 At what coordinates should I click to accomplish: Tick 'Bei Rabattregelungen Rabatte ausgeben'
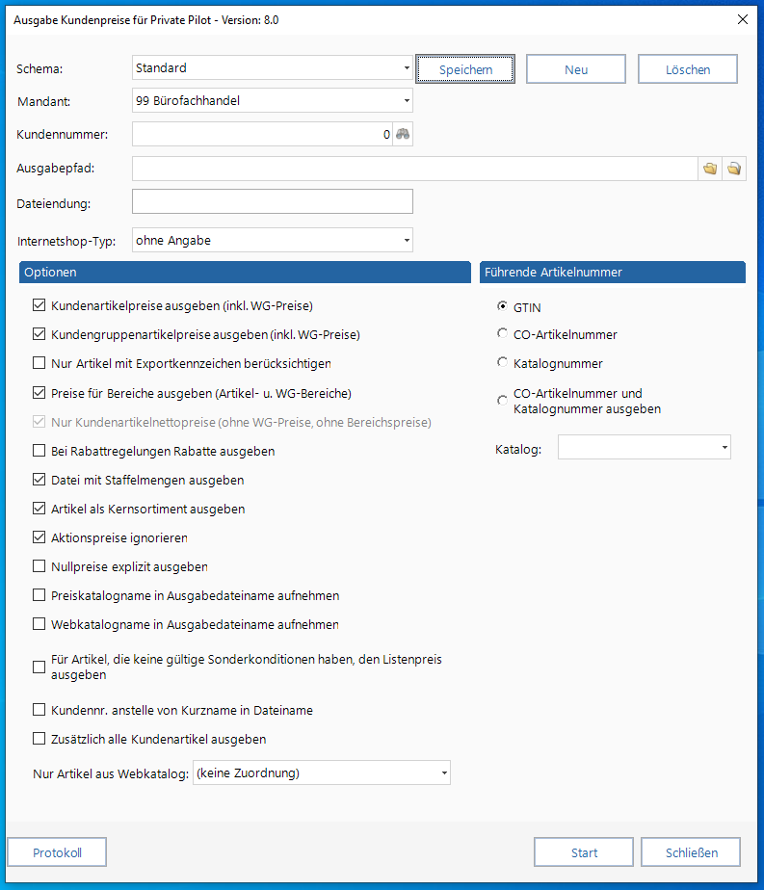[x=40, y=451]
